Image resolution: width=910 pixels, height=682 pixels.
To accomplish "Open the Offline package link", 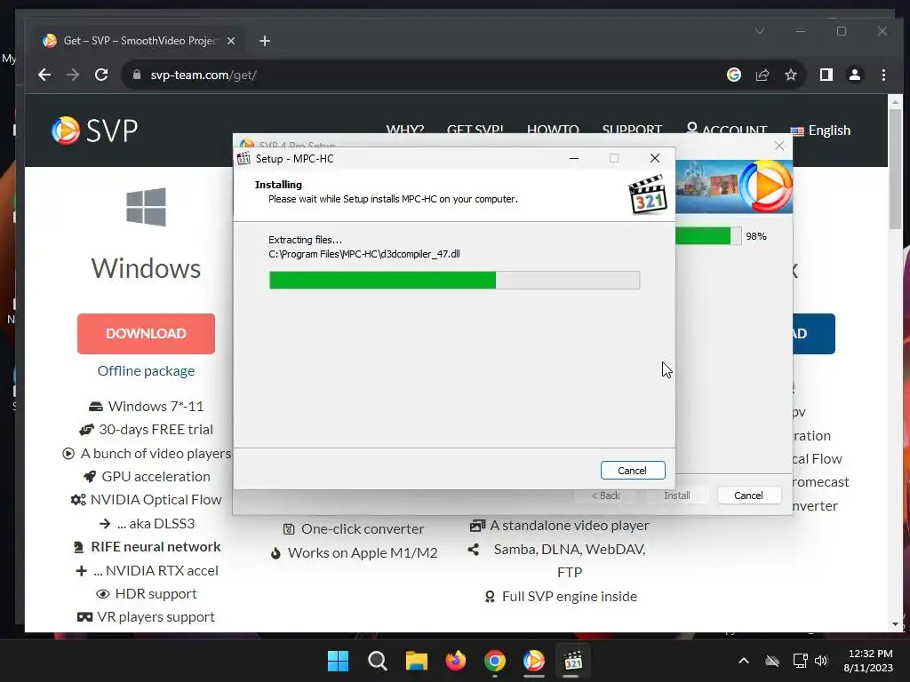I will click(x=146, y=370).
